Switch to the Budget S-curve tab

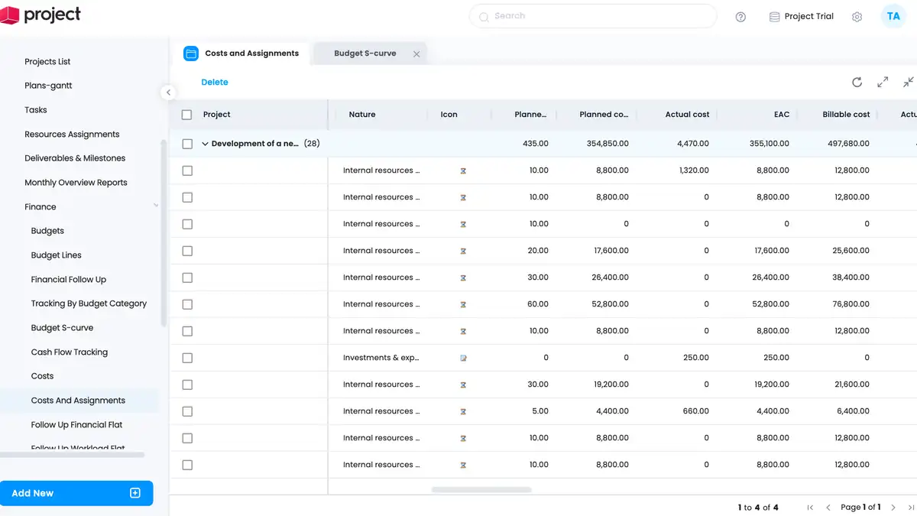pyautogui.click(x=365, y=54)
